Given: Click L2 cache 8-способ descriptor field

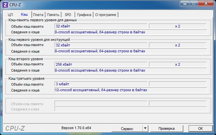Looking at the screenshot, I should click(131, 70).
